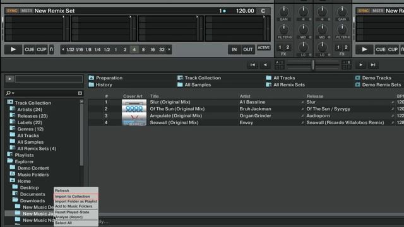Skip to the previous track icon
The width and height of the screenshot is (404, 227).
coord(252,65)
